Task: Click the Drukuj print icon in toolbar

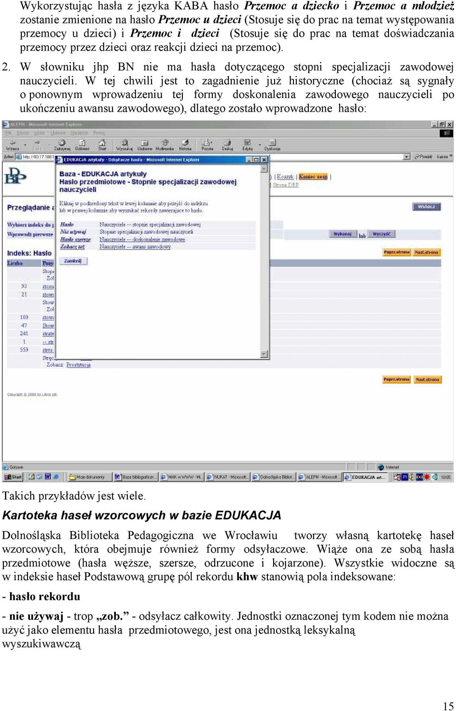Action: 228,144
